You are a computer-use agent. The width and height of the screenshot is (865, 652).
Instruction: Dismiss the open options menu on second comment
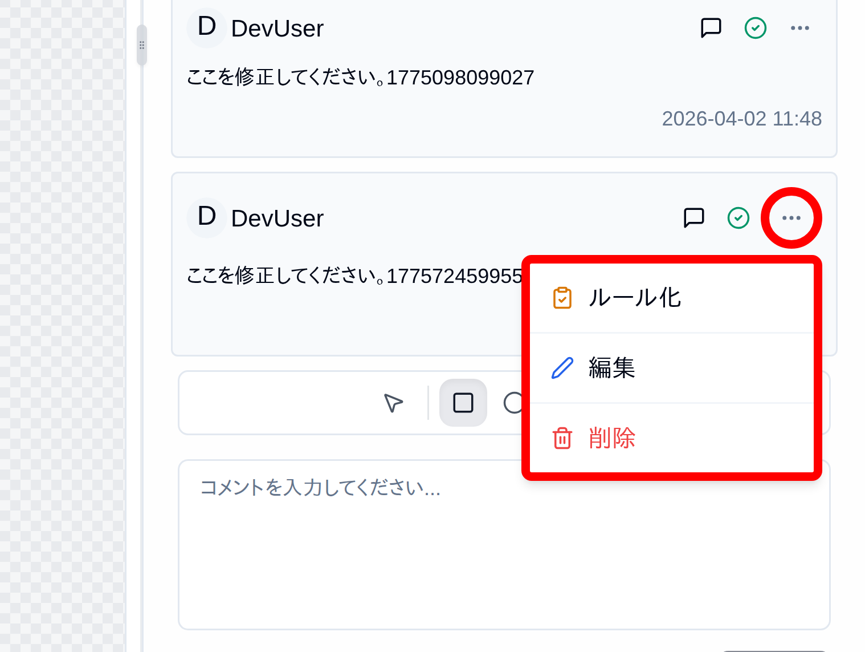point(791,217)
